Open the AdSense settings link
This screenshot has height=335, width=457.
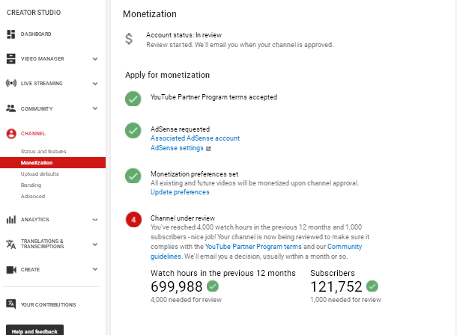point(177,148)
